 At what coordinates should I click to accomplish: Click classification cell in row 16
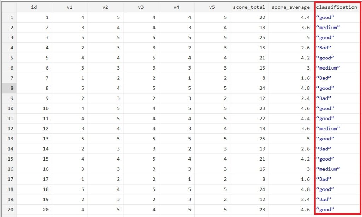[x=336, y=169]
